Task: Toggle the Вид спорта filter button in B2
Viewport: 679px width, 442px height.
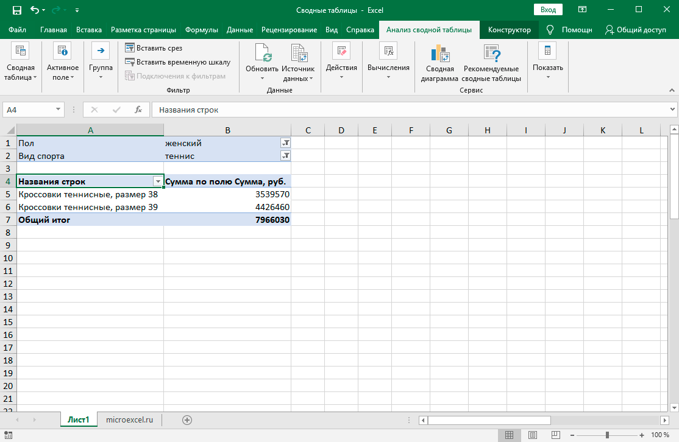Action: 285,156
